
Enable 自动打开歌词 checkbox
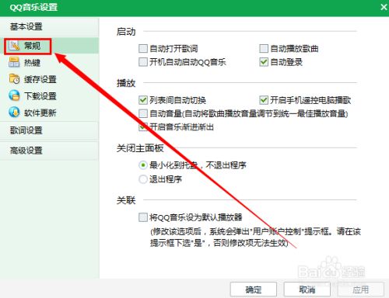coord(143,48)
